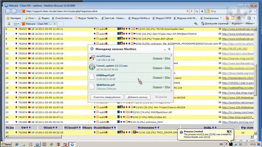262x147 pixels.
Task: Select the ip state column radio button
Action: click(242, 128)
